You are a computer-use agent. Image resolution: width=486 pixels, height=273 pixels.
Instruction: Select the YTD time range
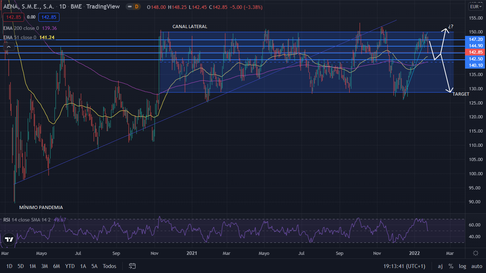click(70, 266)
